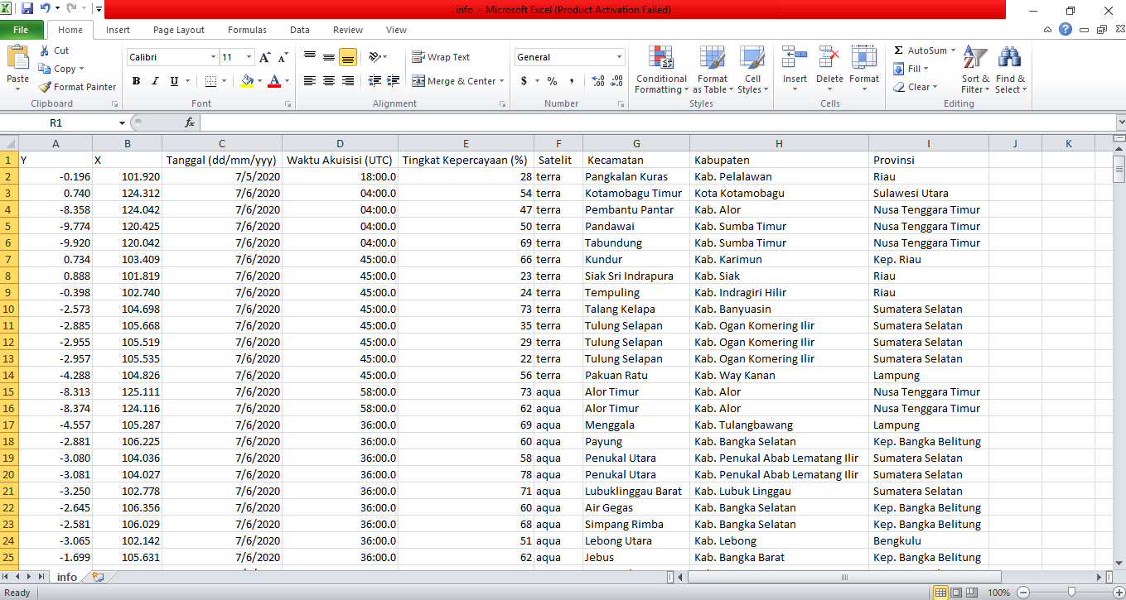Screen dimensions: 1126x600
Task: Apply Percent Style number format
Action: [x=552, y=81]
